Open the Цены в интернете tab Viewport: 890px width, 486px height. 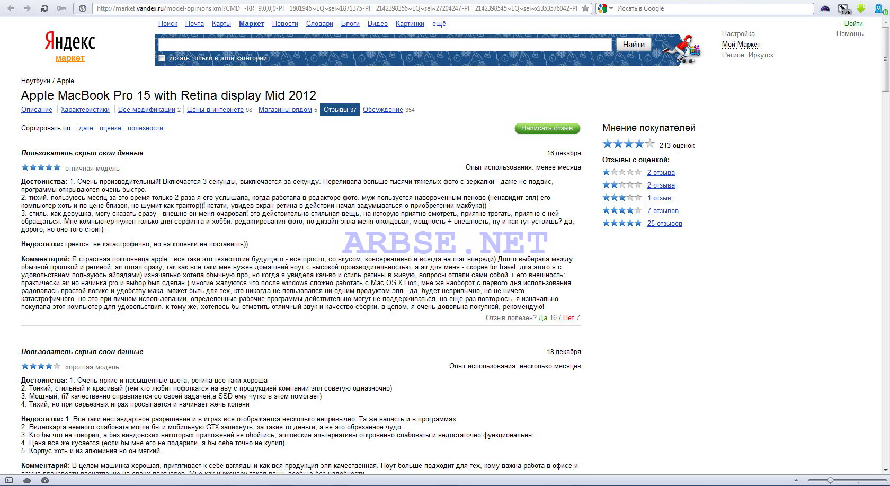215,110
